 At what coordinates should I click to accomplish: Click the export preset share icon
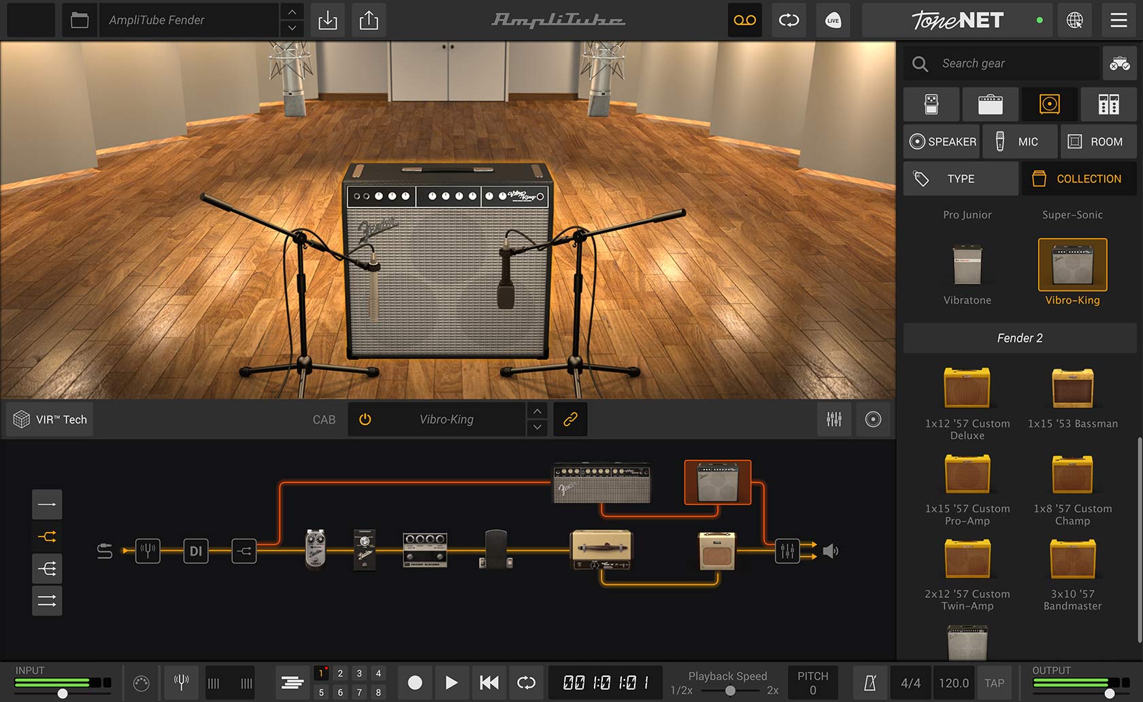coord(369,20)
